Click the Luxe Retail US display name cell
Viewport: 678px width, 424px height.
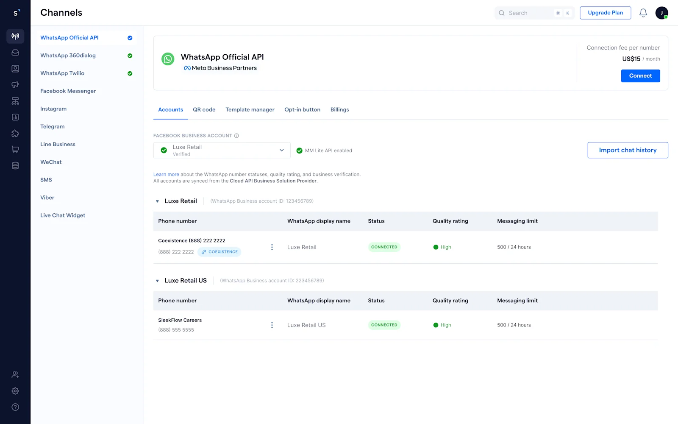coord(306,325)
